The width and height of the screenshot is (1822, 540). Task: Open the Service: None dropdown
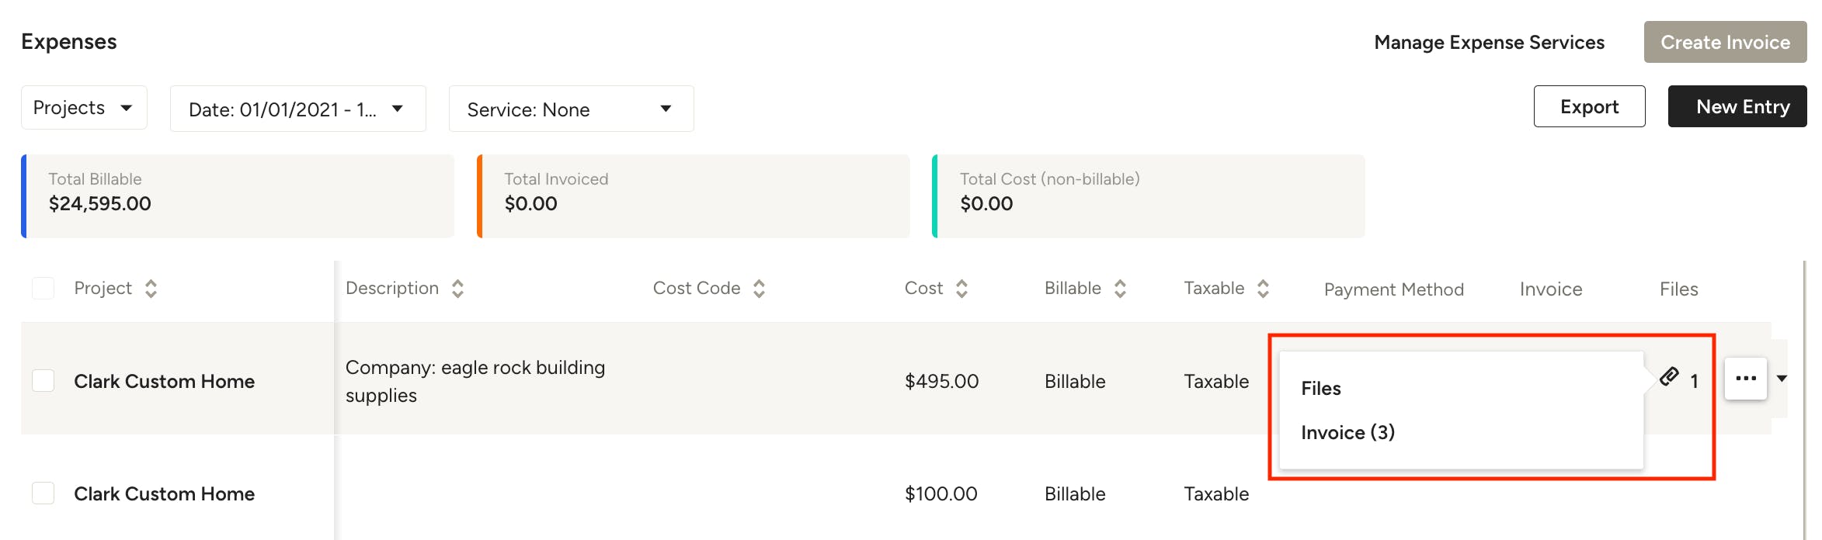coord(571,109)
